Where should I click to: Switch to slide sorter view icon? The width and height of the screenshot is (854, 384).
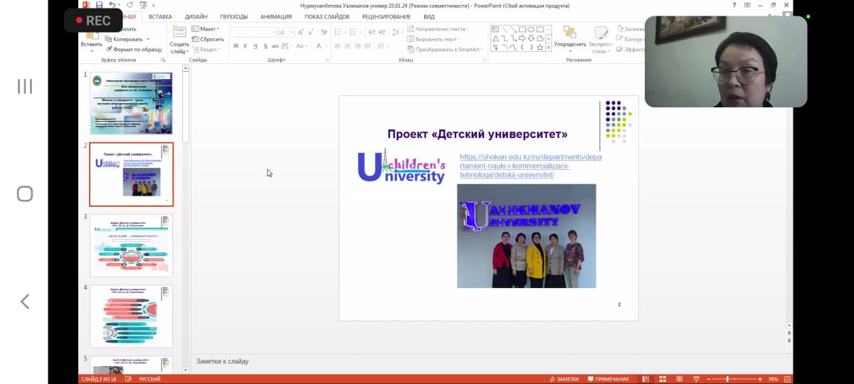pyautogui.click(x=662, y=379)
